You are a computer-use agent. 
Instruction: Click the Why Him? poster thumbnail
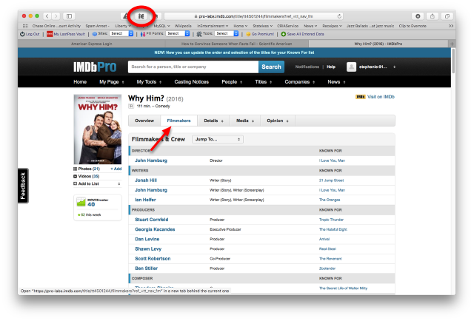(x=98, y=129)
